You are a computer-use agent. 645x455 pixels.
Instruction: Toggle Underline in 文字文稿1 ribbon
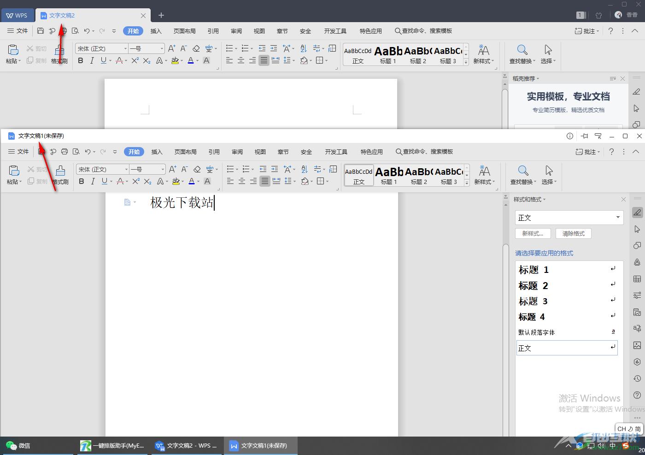(105, 181)
